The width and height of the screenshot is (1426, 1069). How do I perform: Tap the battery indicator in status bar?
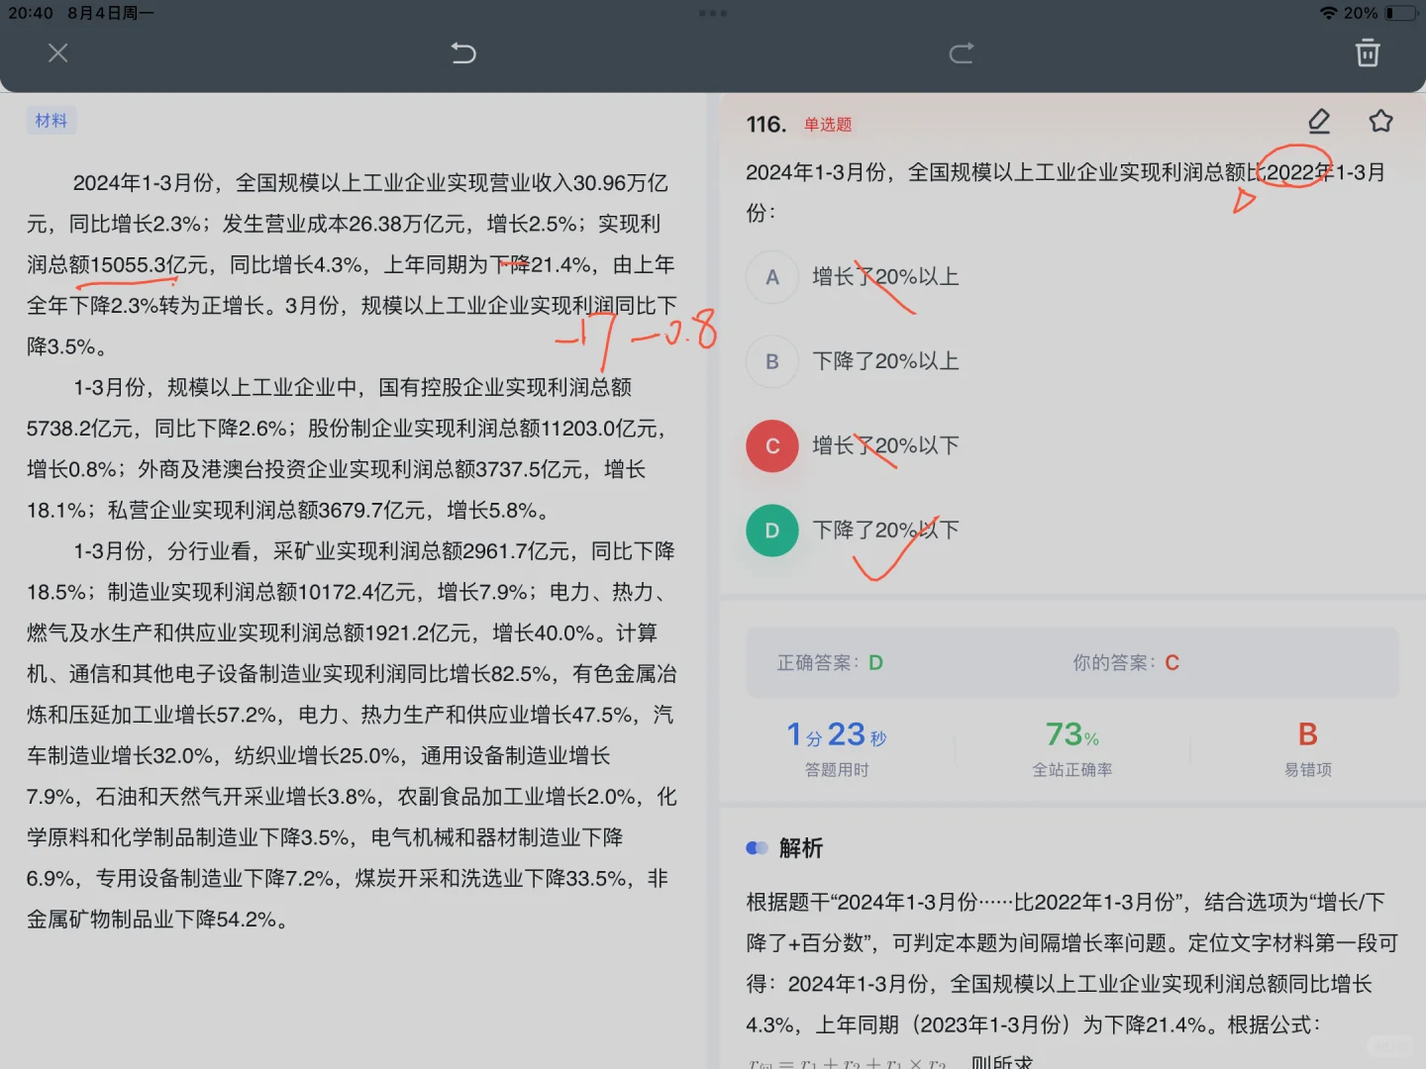(x=1401, y=13)
